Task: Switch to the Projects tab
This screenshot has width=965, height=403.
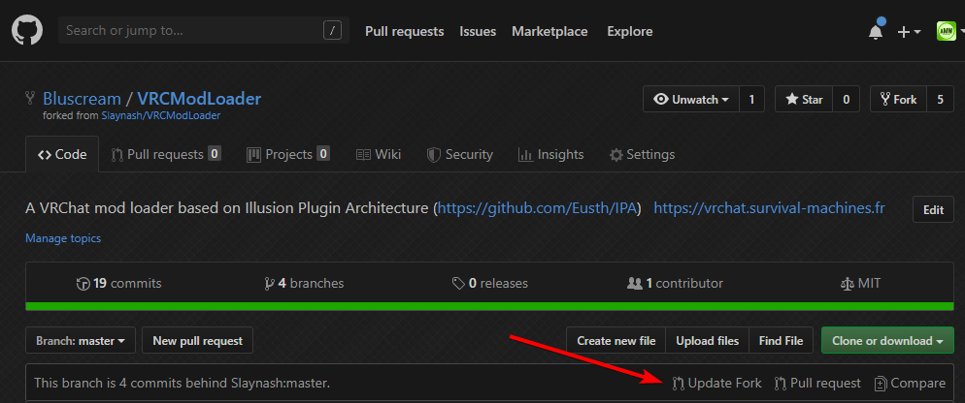Action: click(288, 154)
